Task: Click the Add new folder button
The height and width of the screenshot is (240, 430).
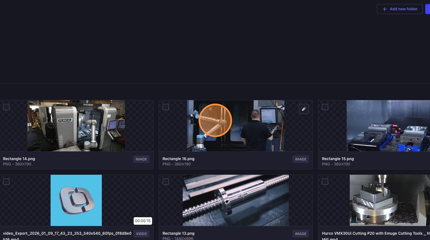Action: [x=400, y=9]
